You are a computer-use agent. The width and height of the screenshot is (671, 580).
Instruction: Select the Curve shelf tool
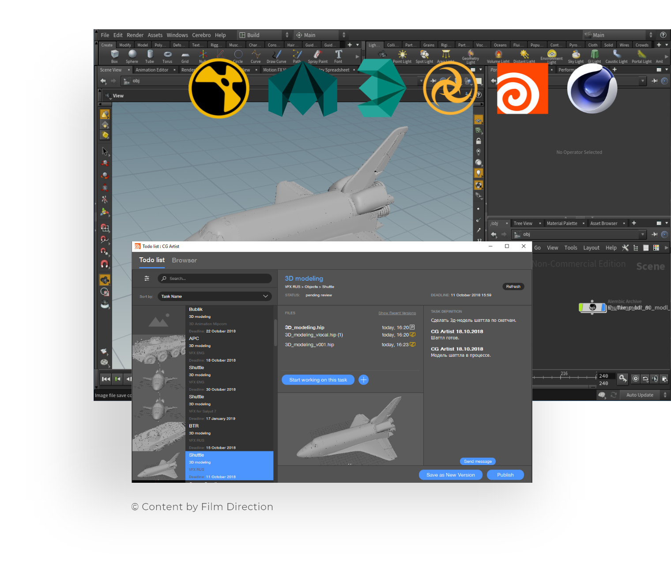coord(256,56)
